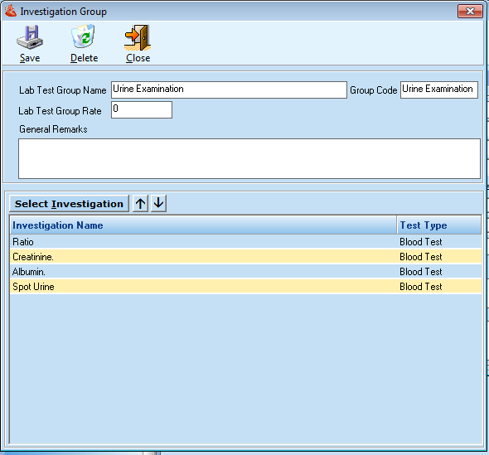Move investigation up with arrow button

tap(140, 203)
